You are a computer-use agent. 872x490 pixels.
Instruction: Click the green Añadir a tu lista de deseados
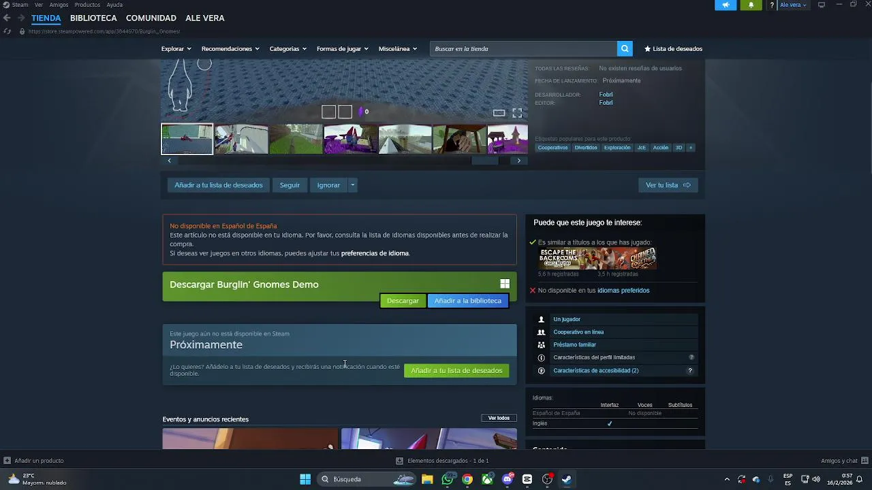coord(456,371)
